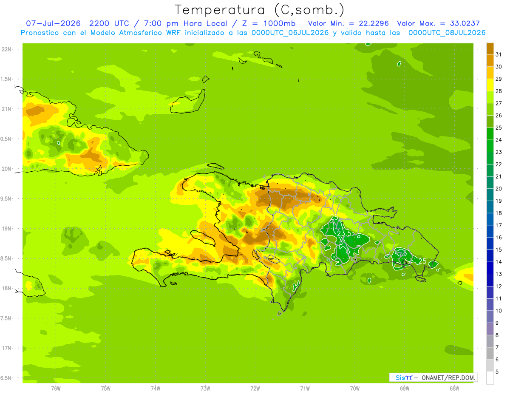Click the '5' value on the color legend

click(497, 372)
